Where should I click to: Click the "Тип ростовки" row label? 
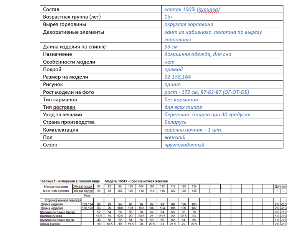click(x=59, y=107)
